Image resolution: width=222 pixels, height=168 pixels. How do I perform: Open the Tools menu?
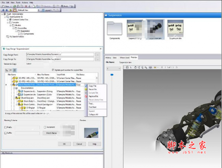(18, 3)
